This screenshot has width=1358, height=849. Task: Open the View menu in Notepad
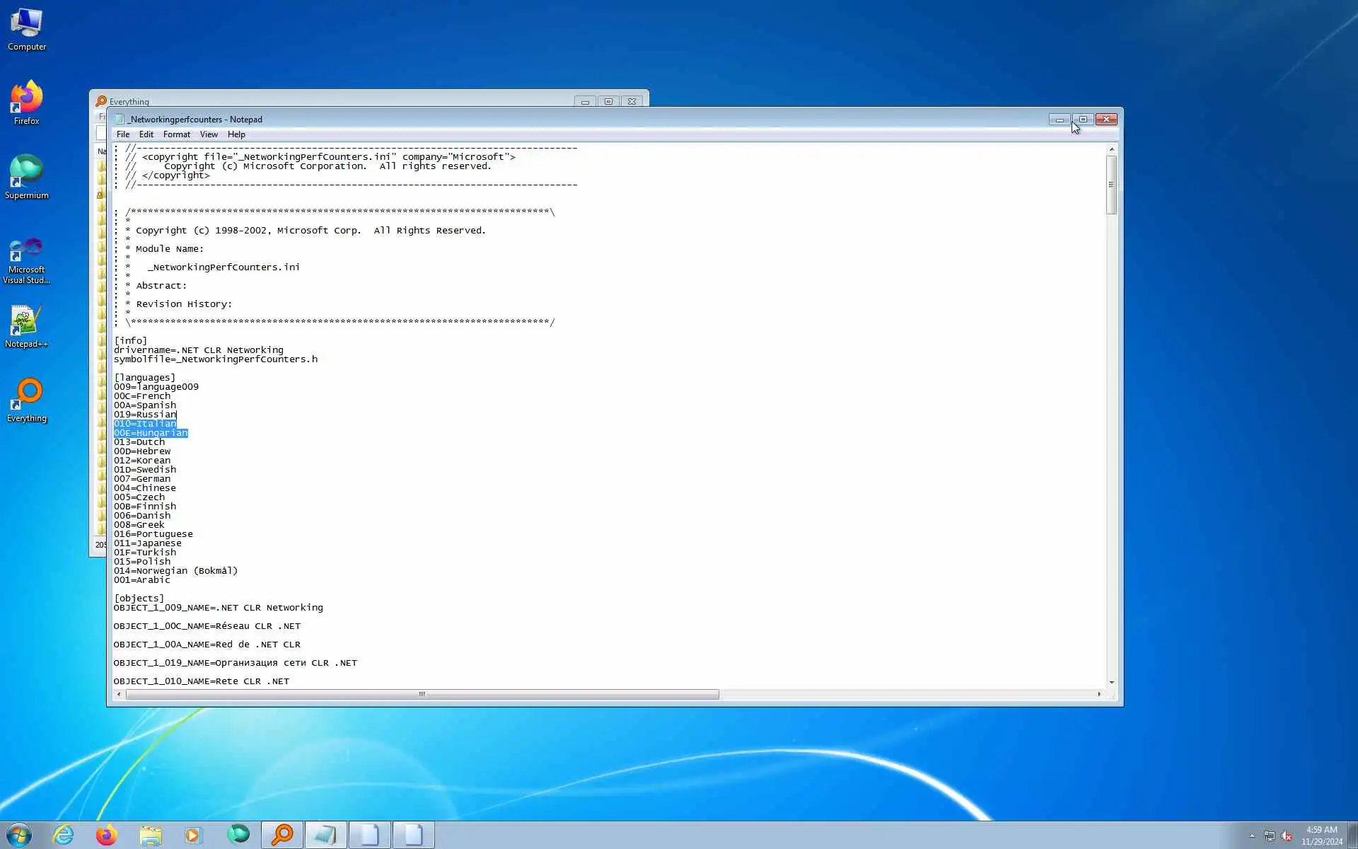click(x=209, y=134)
